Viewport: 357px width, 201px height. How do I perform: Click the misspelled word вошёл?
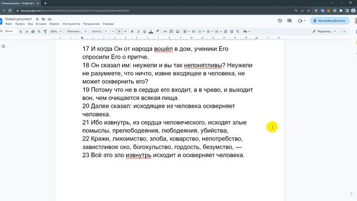[163, 49]
